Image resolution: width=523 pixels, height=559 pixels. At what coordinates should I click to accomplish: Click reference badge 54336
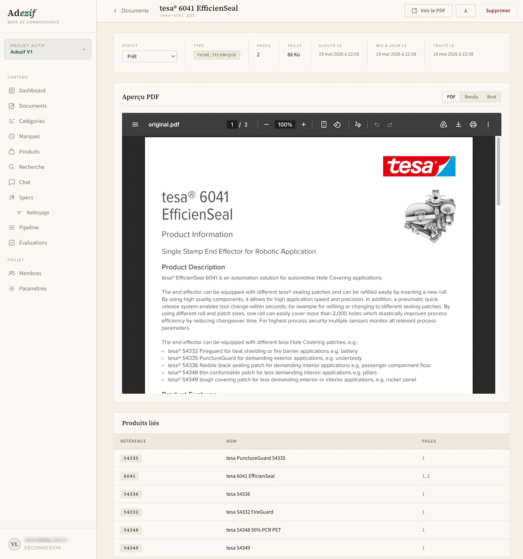(x=131, y=494)
